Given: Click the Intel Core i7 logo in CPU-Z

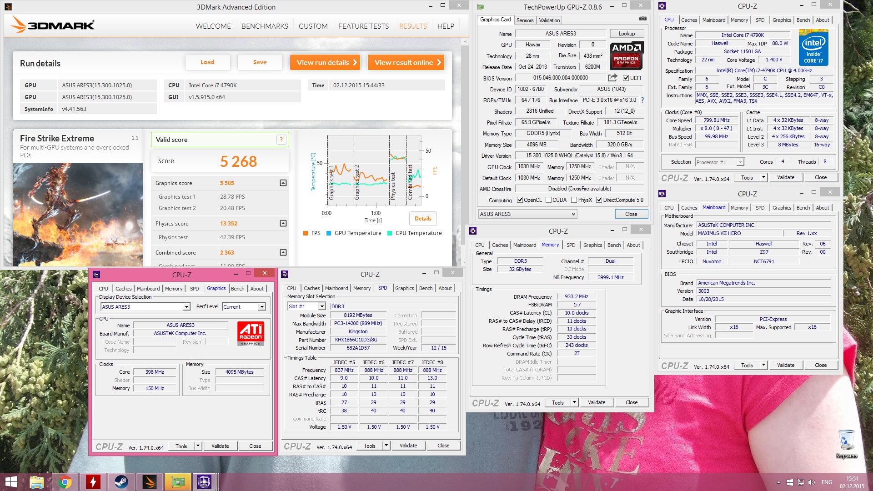Looking at the screenshot, I should point(813,48).
